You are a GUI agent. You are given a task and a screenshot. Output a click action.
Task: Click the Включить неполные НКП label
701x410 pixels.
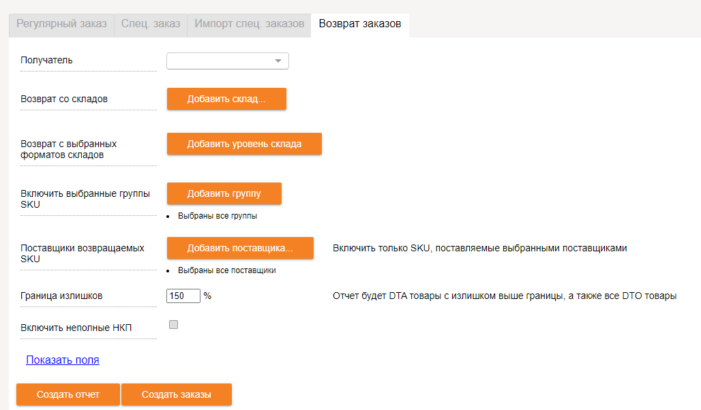(76, 328)
